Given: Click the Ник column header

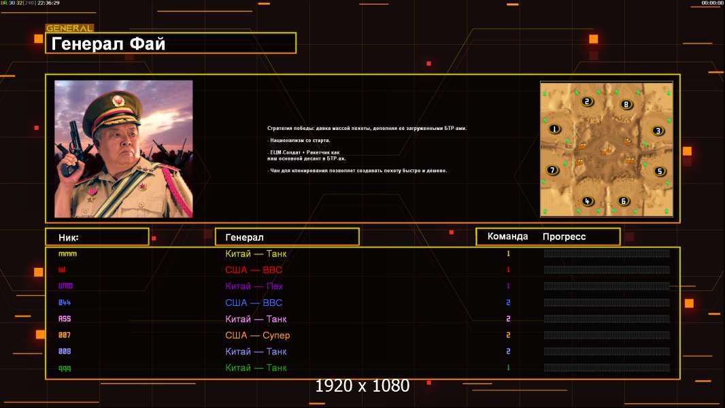Looking at the screenshot, I should (97, 237).
